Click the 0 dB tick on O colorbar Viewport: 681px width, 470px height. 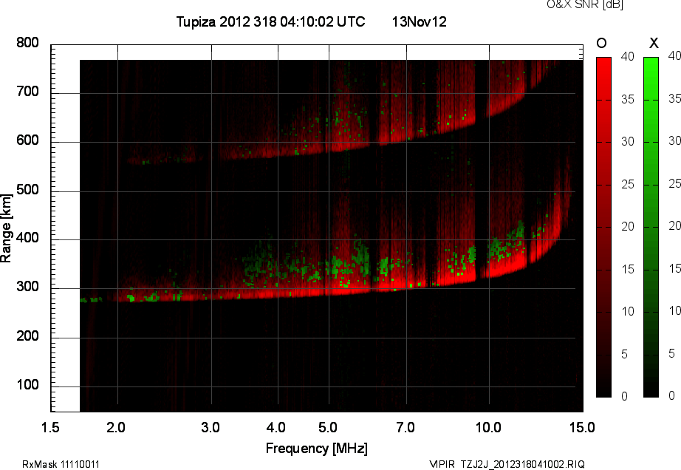(x=625, y=396)
